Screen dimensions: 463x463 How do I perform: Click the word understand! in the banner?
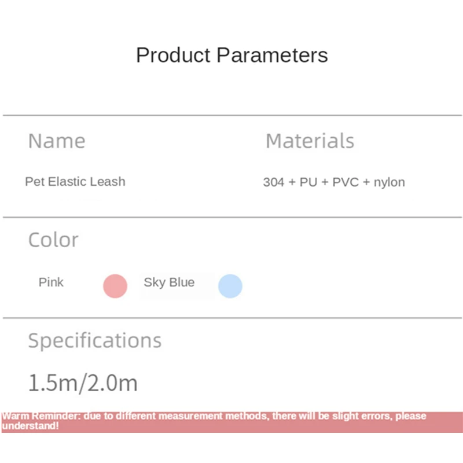[30, 426]
